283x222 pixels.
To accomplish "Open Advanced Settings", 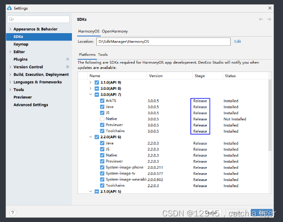I will coord(31,105).
